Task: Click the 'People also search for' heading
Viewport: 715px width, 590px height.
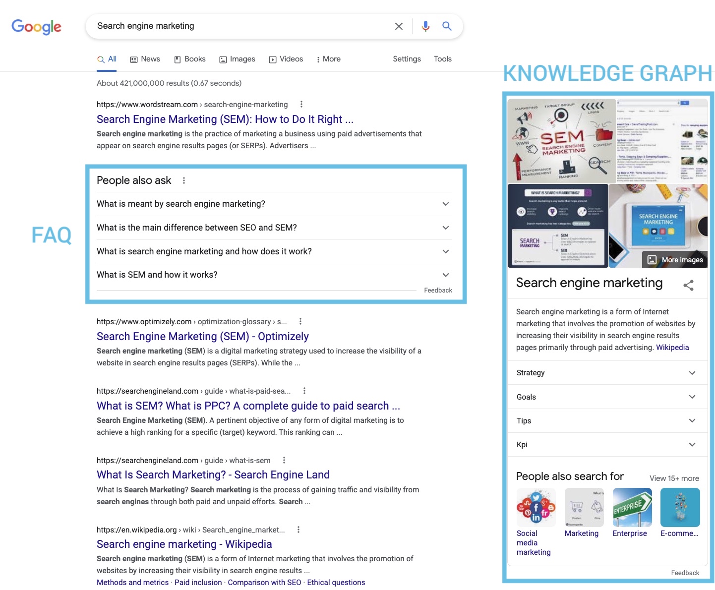Action: click(570, 476)
